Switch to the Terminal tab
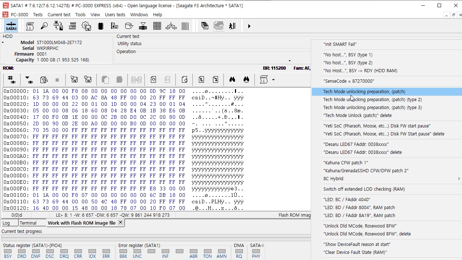462x260 pixels. click(28, 223)
